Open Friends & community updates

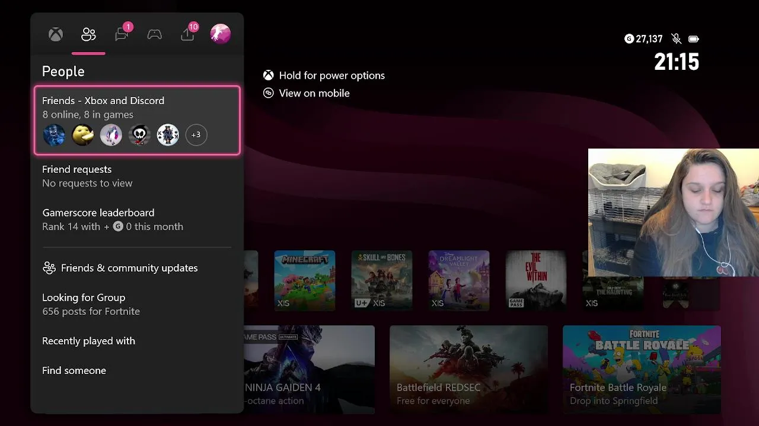pyautogui.click(x=137, y=268)
